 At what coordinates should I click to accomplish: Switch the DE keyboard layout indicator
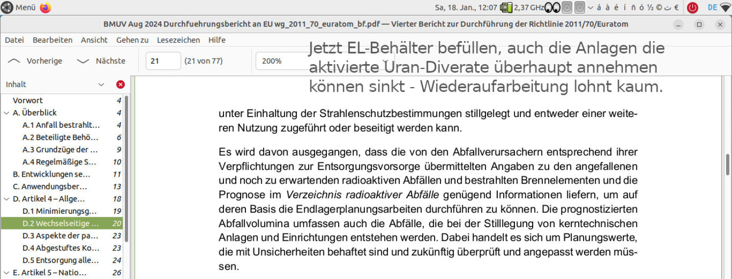[x=712, y=7]
